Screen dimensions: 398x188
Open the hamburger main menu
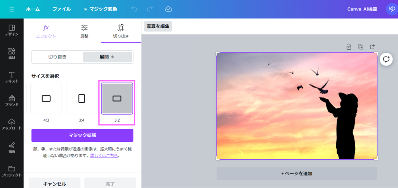(x=12, y=9)
